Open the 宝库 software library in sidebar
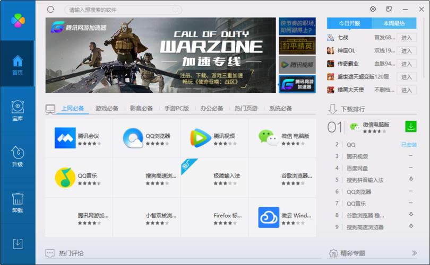Viewport: 430px width, 265px height. [x=18, y=110]
